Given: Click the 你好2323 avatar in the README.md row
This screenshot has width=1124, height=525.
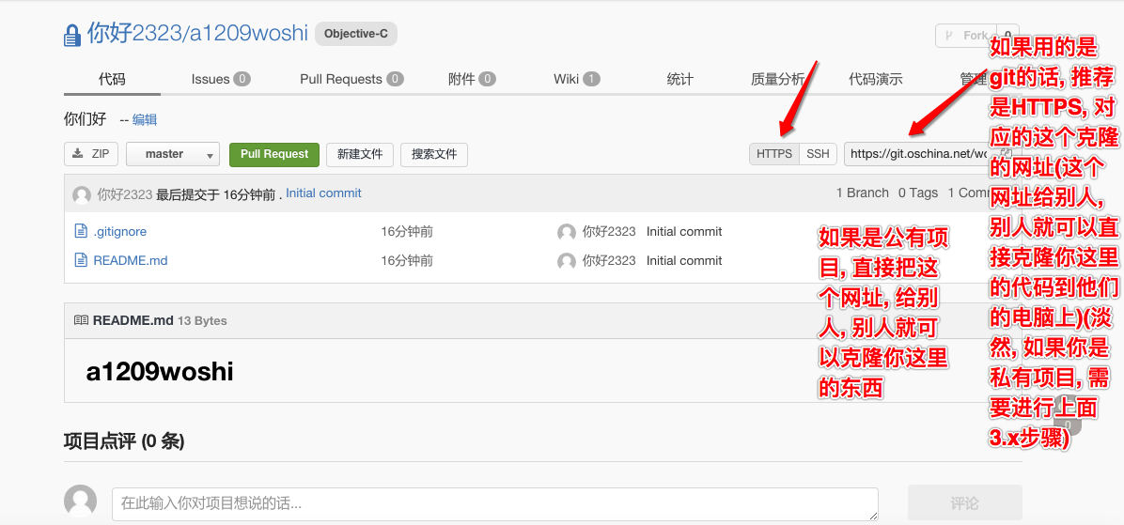Looking at the screenshot, I should tap(567, 261).
